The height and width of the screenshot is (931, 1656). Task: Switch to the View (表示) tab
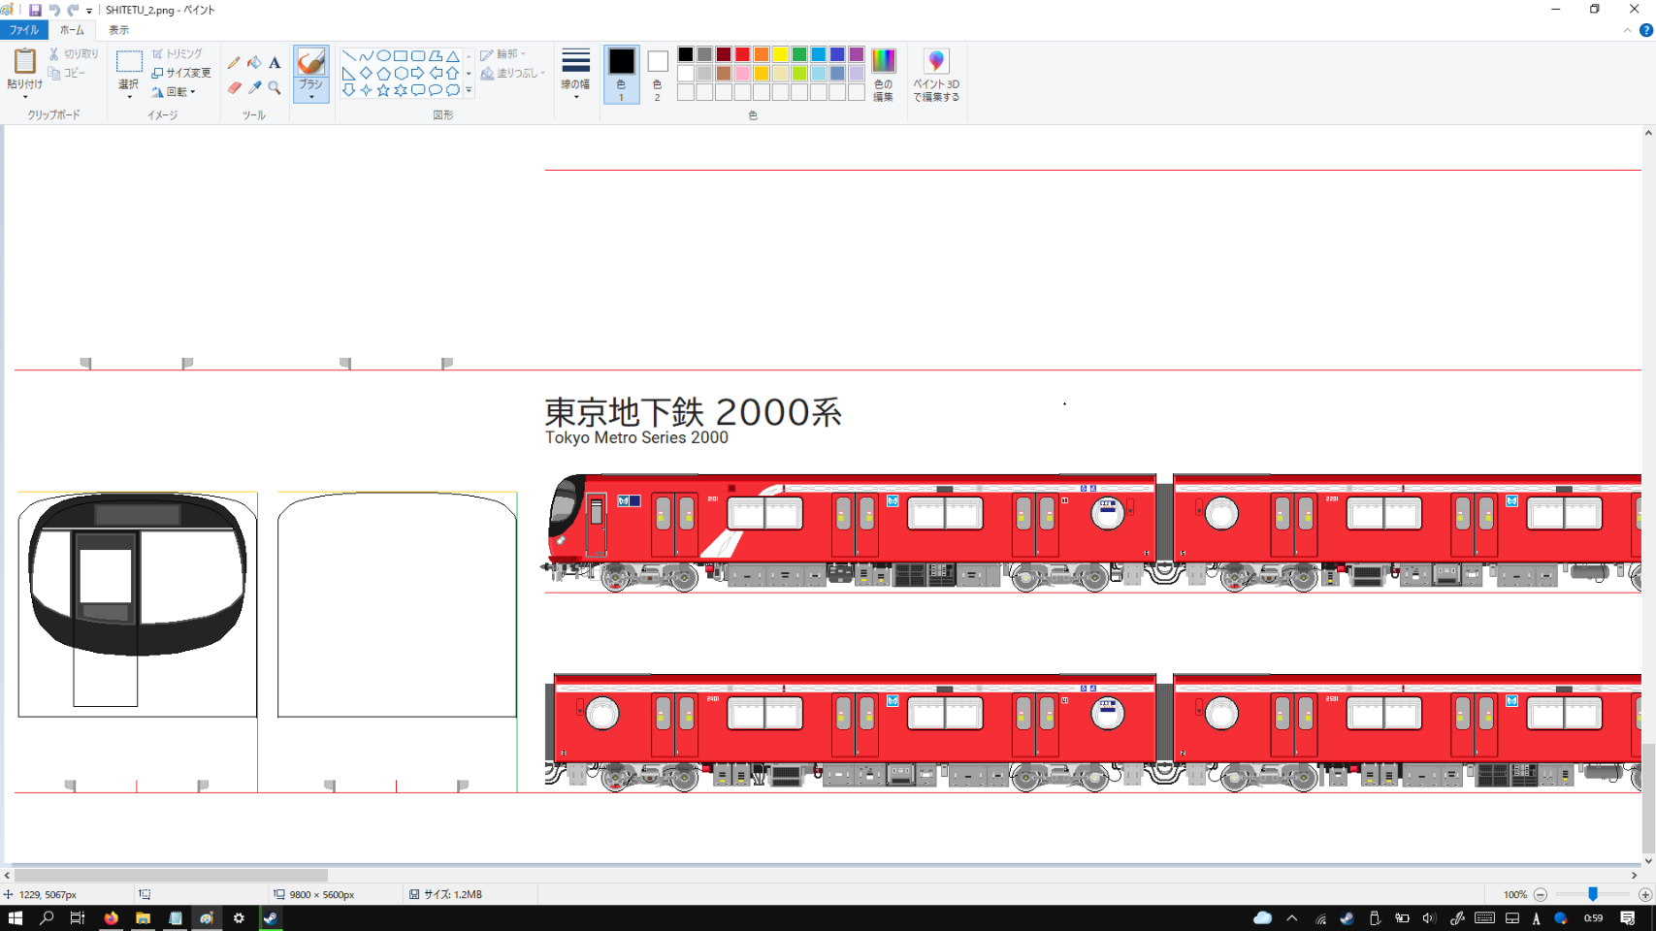[x=118, y=30]
